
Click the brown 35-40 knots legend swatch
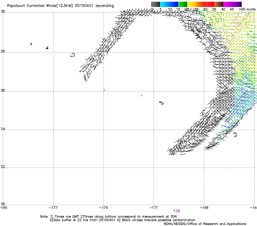(219, 4)
